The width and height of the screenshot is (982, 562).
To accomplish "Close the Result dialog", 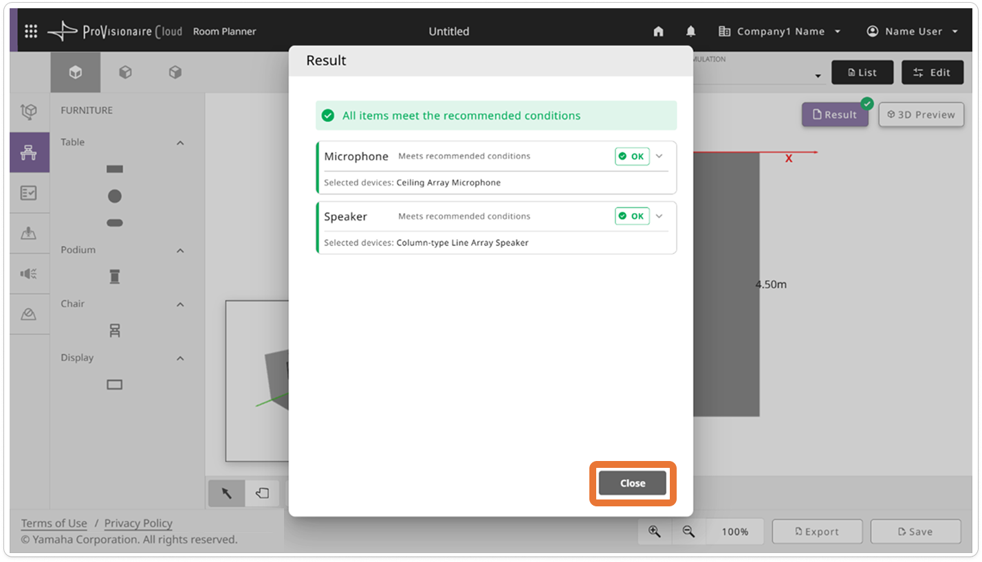I will pyautogui.click(x=633, y=483).
